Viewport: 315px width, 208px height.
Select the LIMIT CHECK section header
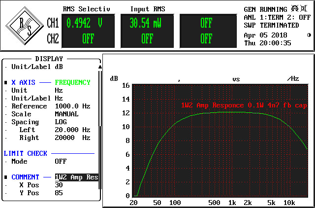25,153
